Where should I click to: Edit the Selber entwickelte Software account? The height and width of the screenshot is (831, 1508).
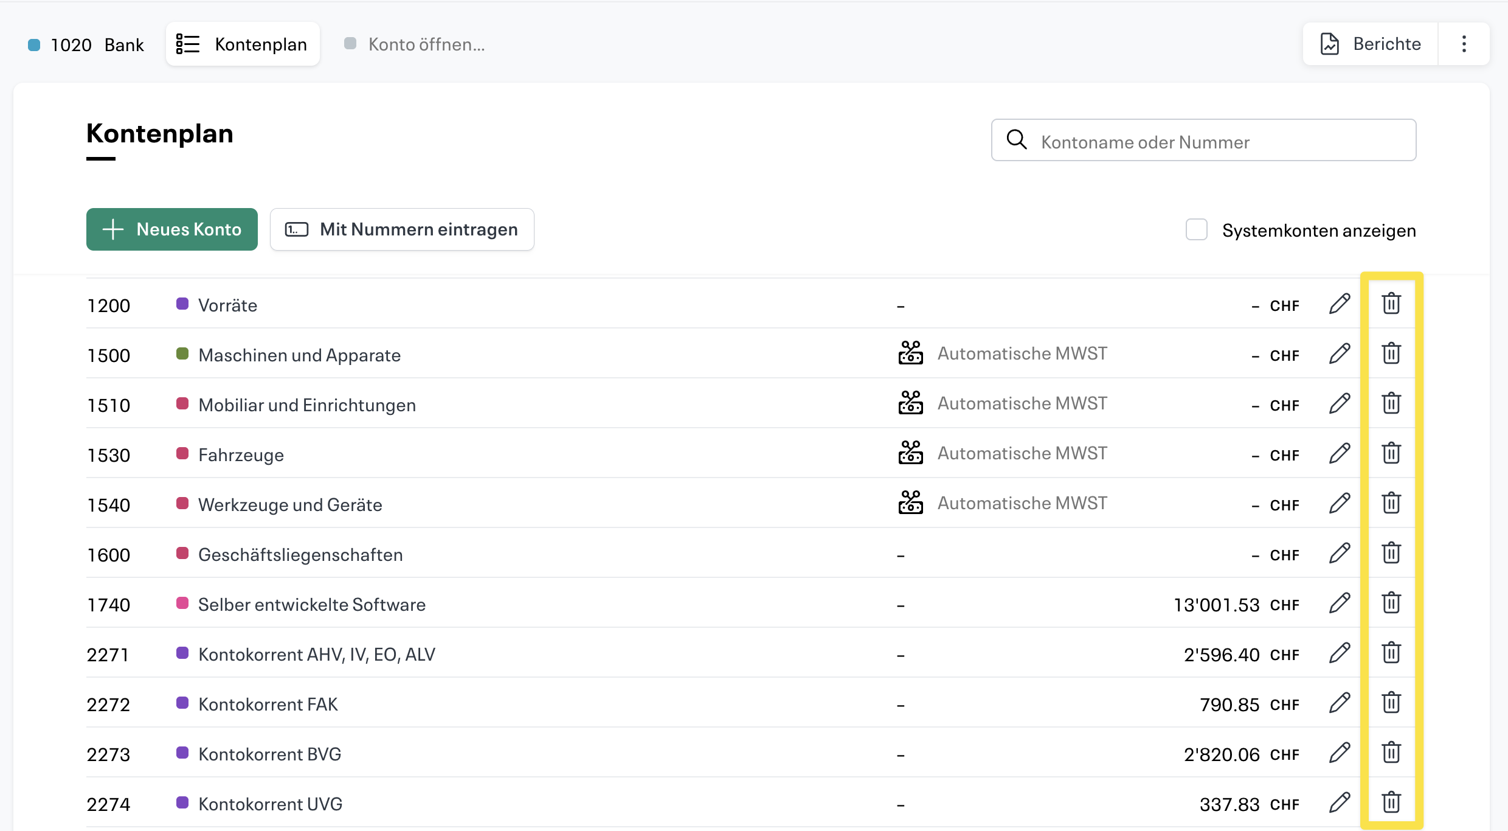point(1340,603)
